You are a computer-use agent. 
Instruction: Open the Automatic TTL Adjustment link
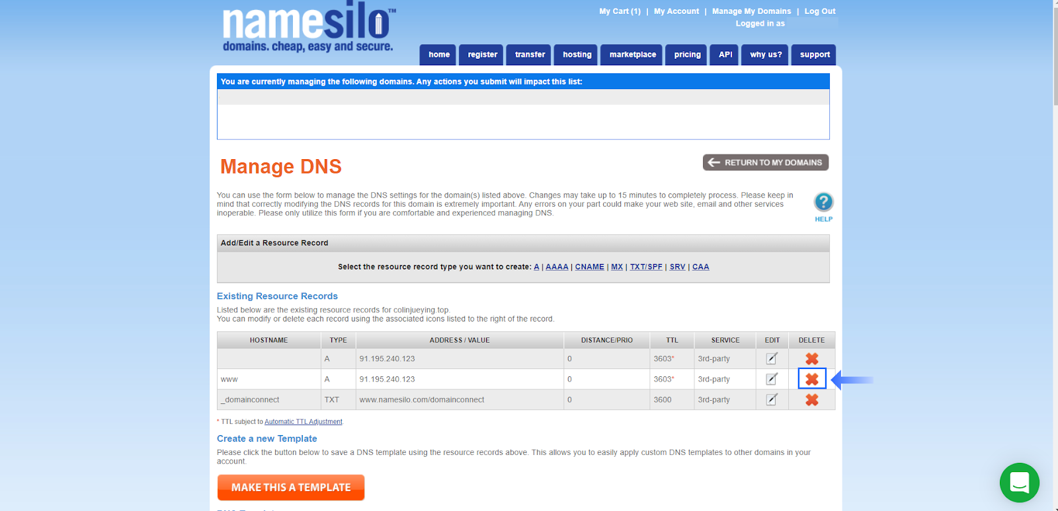coord(304,422)
